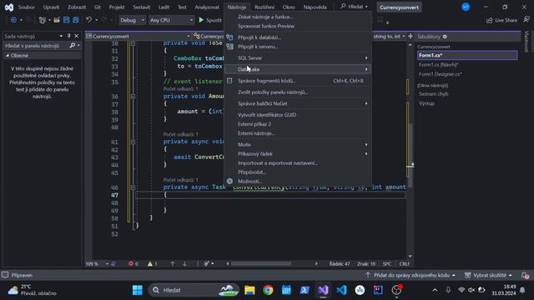Open the Currencyconvert project scope dropdown
The height and width of the screenshot is (300, 534).
pyautogui.click(x=138, y=36)
